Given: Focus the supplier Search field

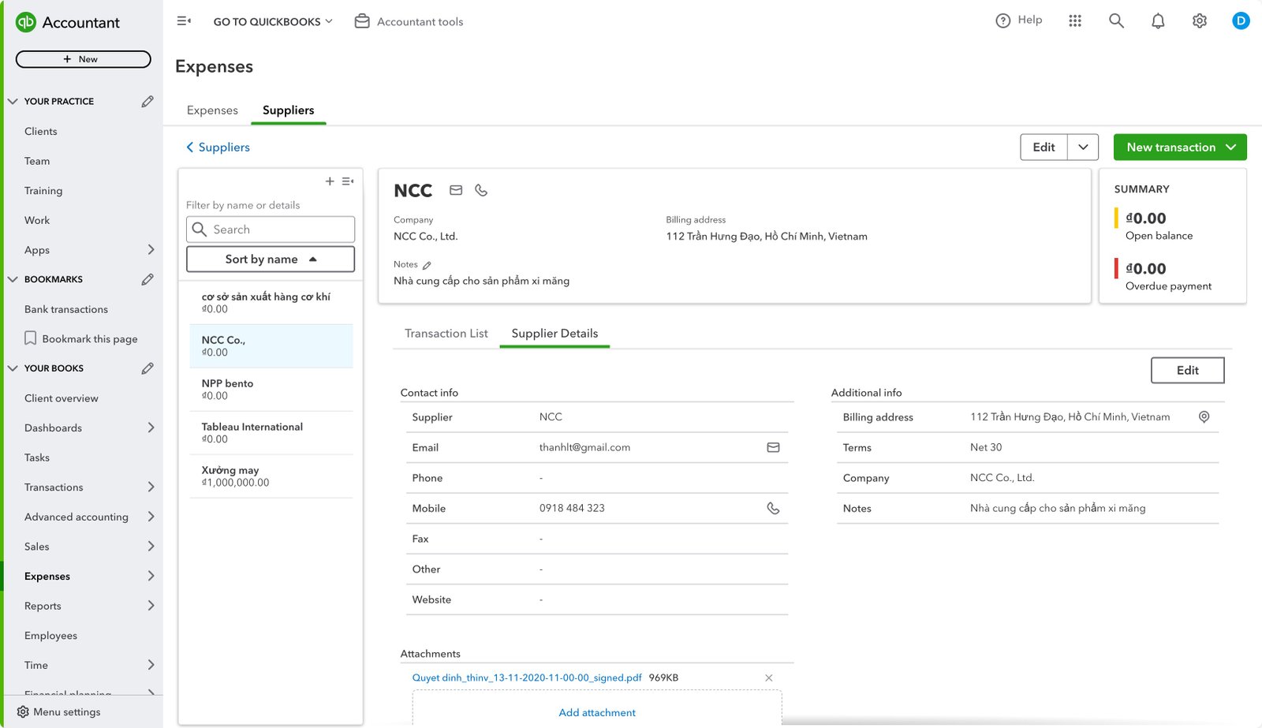Looking at the screenshot, I should click(x=271, y=230).
